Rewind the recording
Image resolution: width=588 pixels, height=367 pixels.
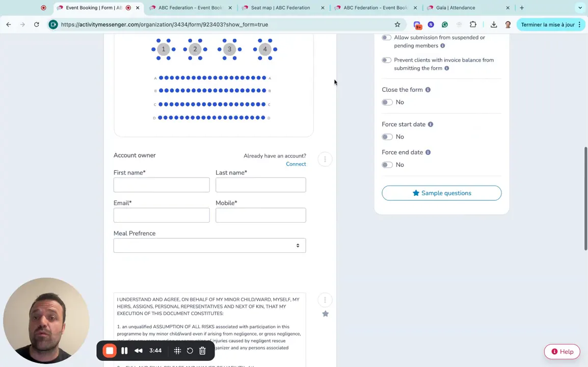coord(138,350)
